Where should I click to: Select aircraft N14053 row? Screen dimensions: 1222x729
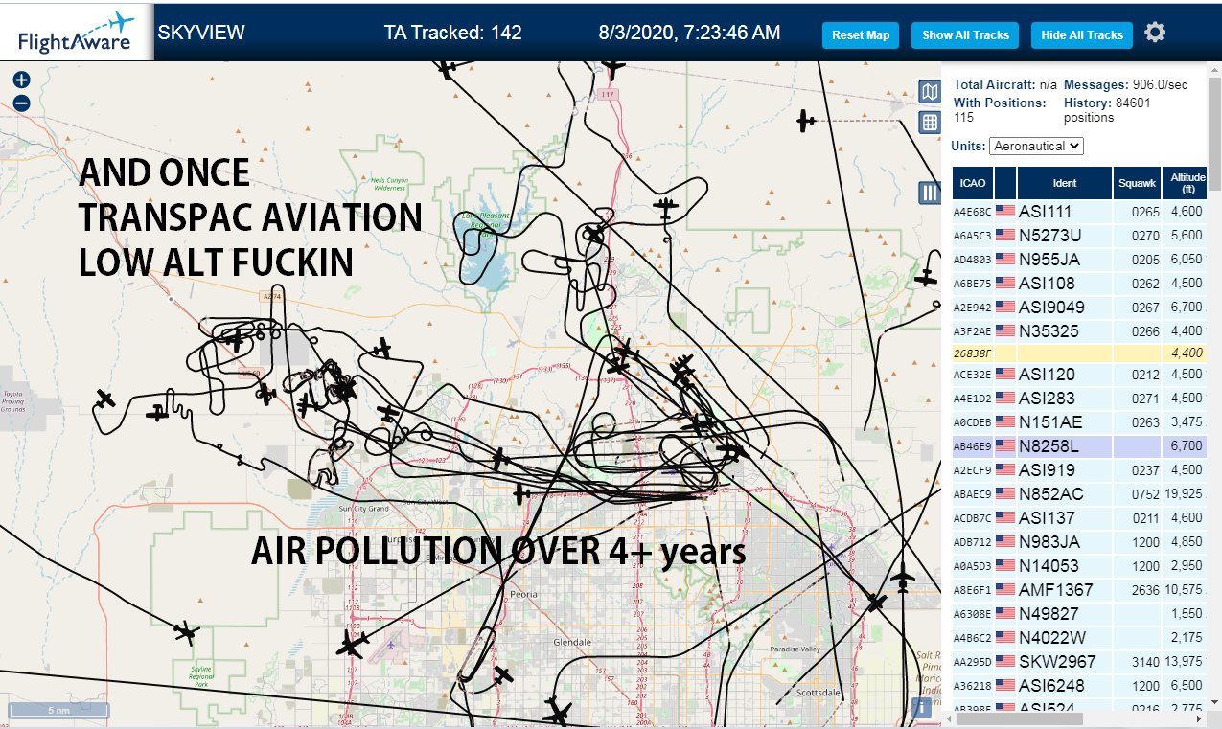click(1079, 566)
